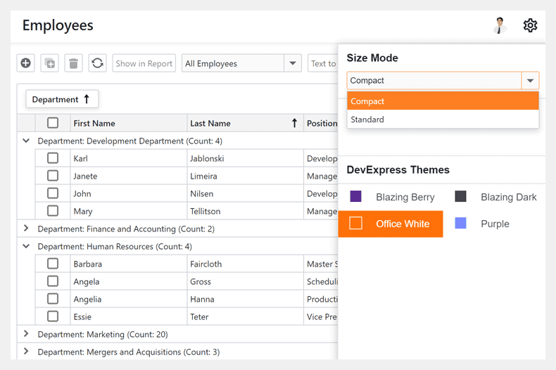556x370 pixels.
Task: Click the Clone record toolbar icon
Action: 50,63
